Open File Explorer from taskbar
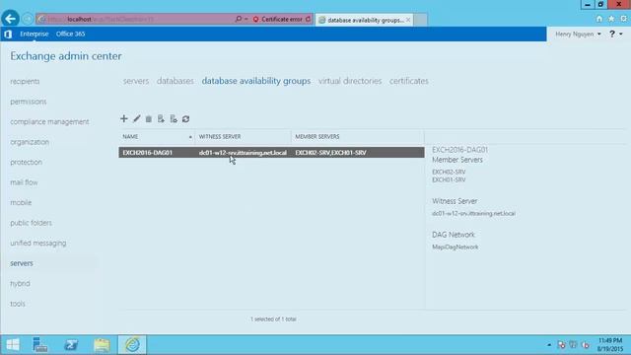 pos(102,344)
